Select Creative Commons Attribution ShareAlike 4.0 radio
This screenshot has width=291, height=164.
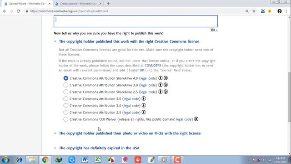pyautogui.click(x=65, y=78)
